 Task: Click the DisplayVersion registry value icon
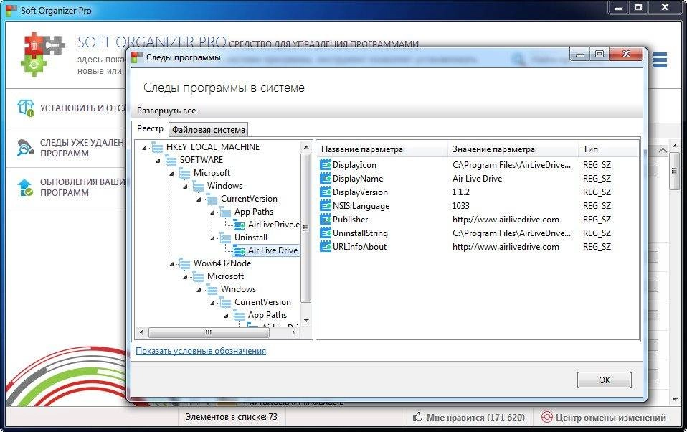(x=326, y=192)
